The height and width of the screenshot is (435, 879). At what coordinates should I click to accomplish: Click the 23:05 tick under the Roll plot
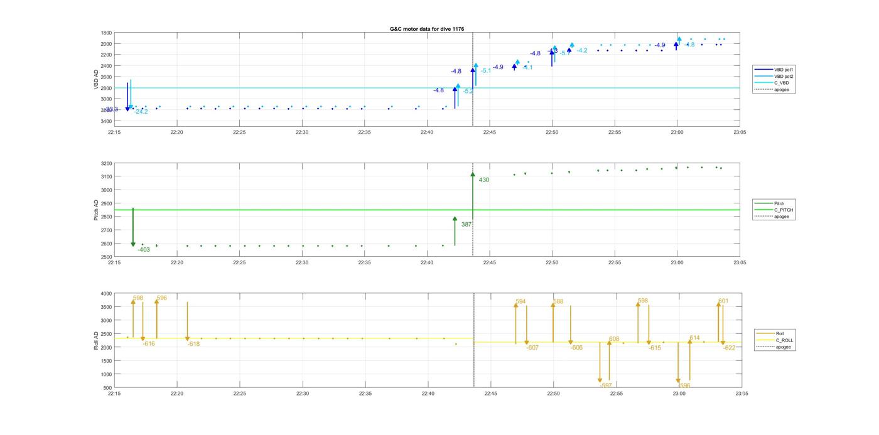click(x=741, y=394)
